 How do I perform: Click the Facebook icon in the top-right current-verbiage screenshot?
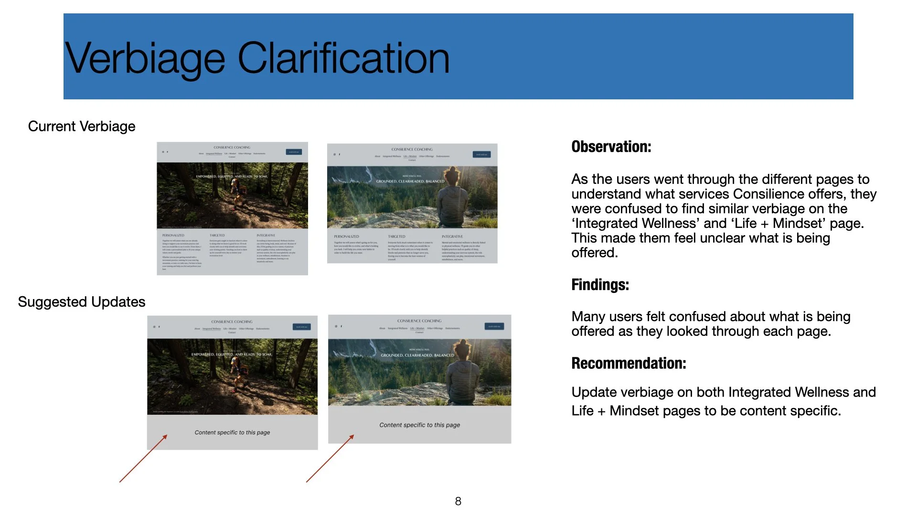[340, 154]
